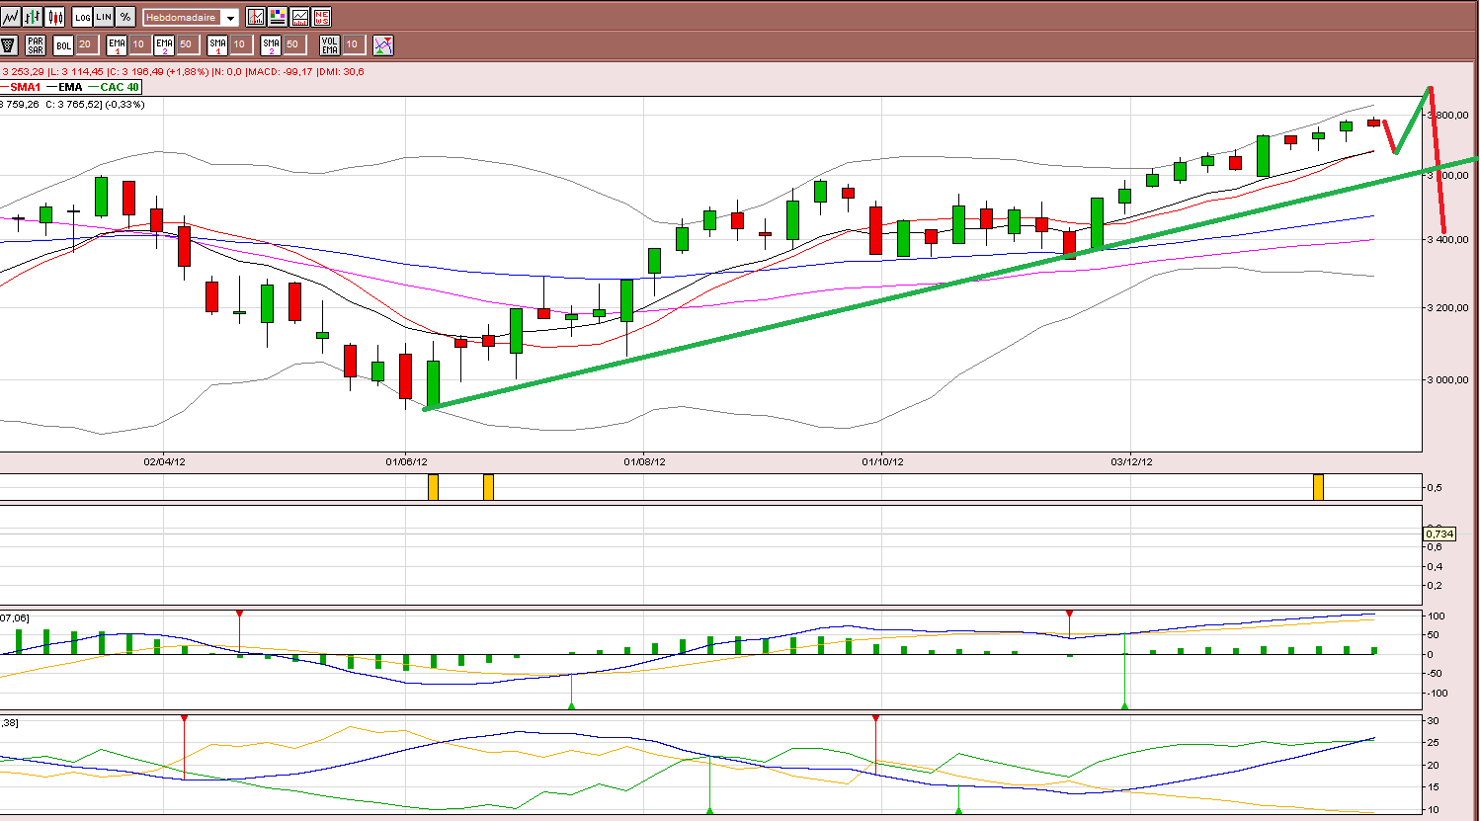Switch to bar chart display
Image resolution: width=1480 pixels, height=821 pixels.
click(x=33, y=17)
